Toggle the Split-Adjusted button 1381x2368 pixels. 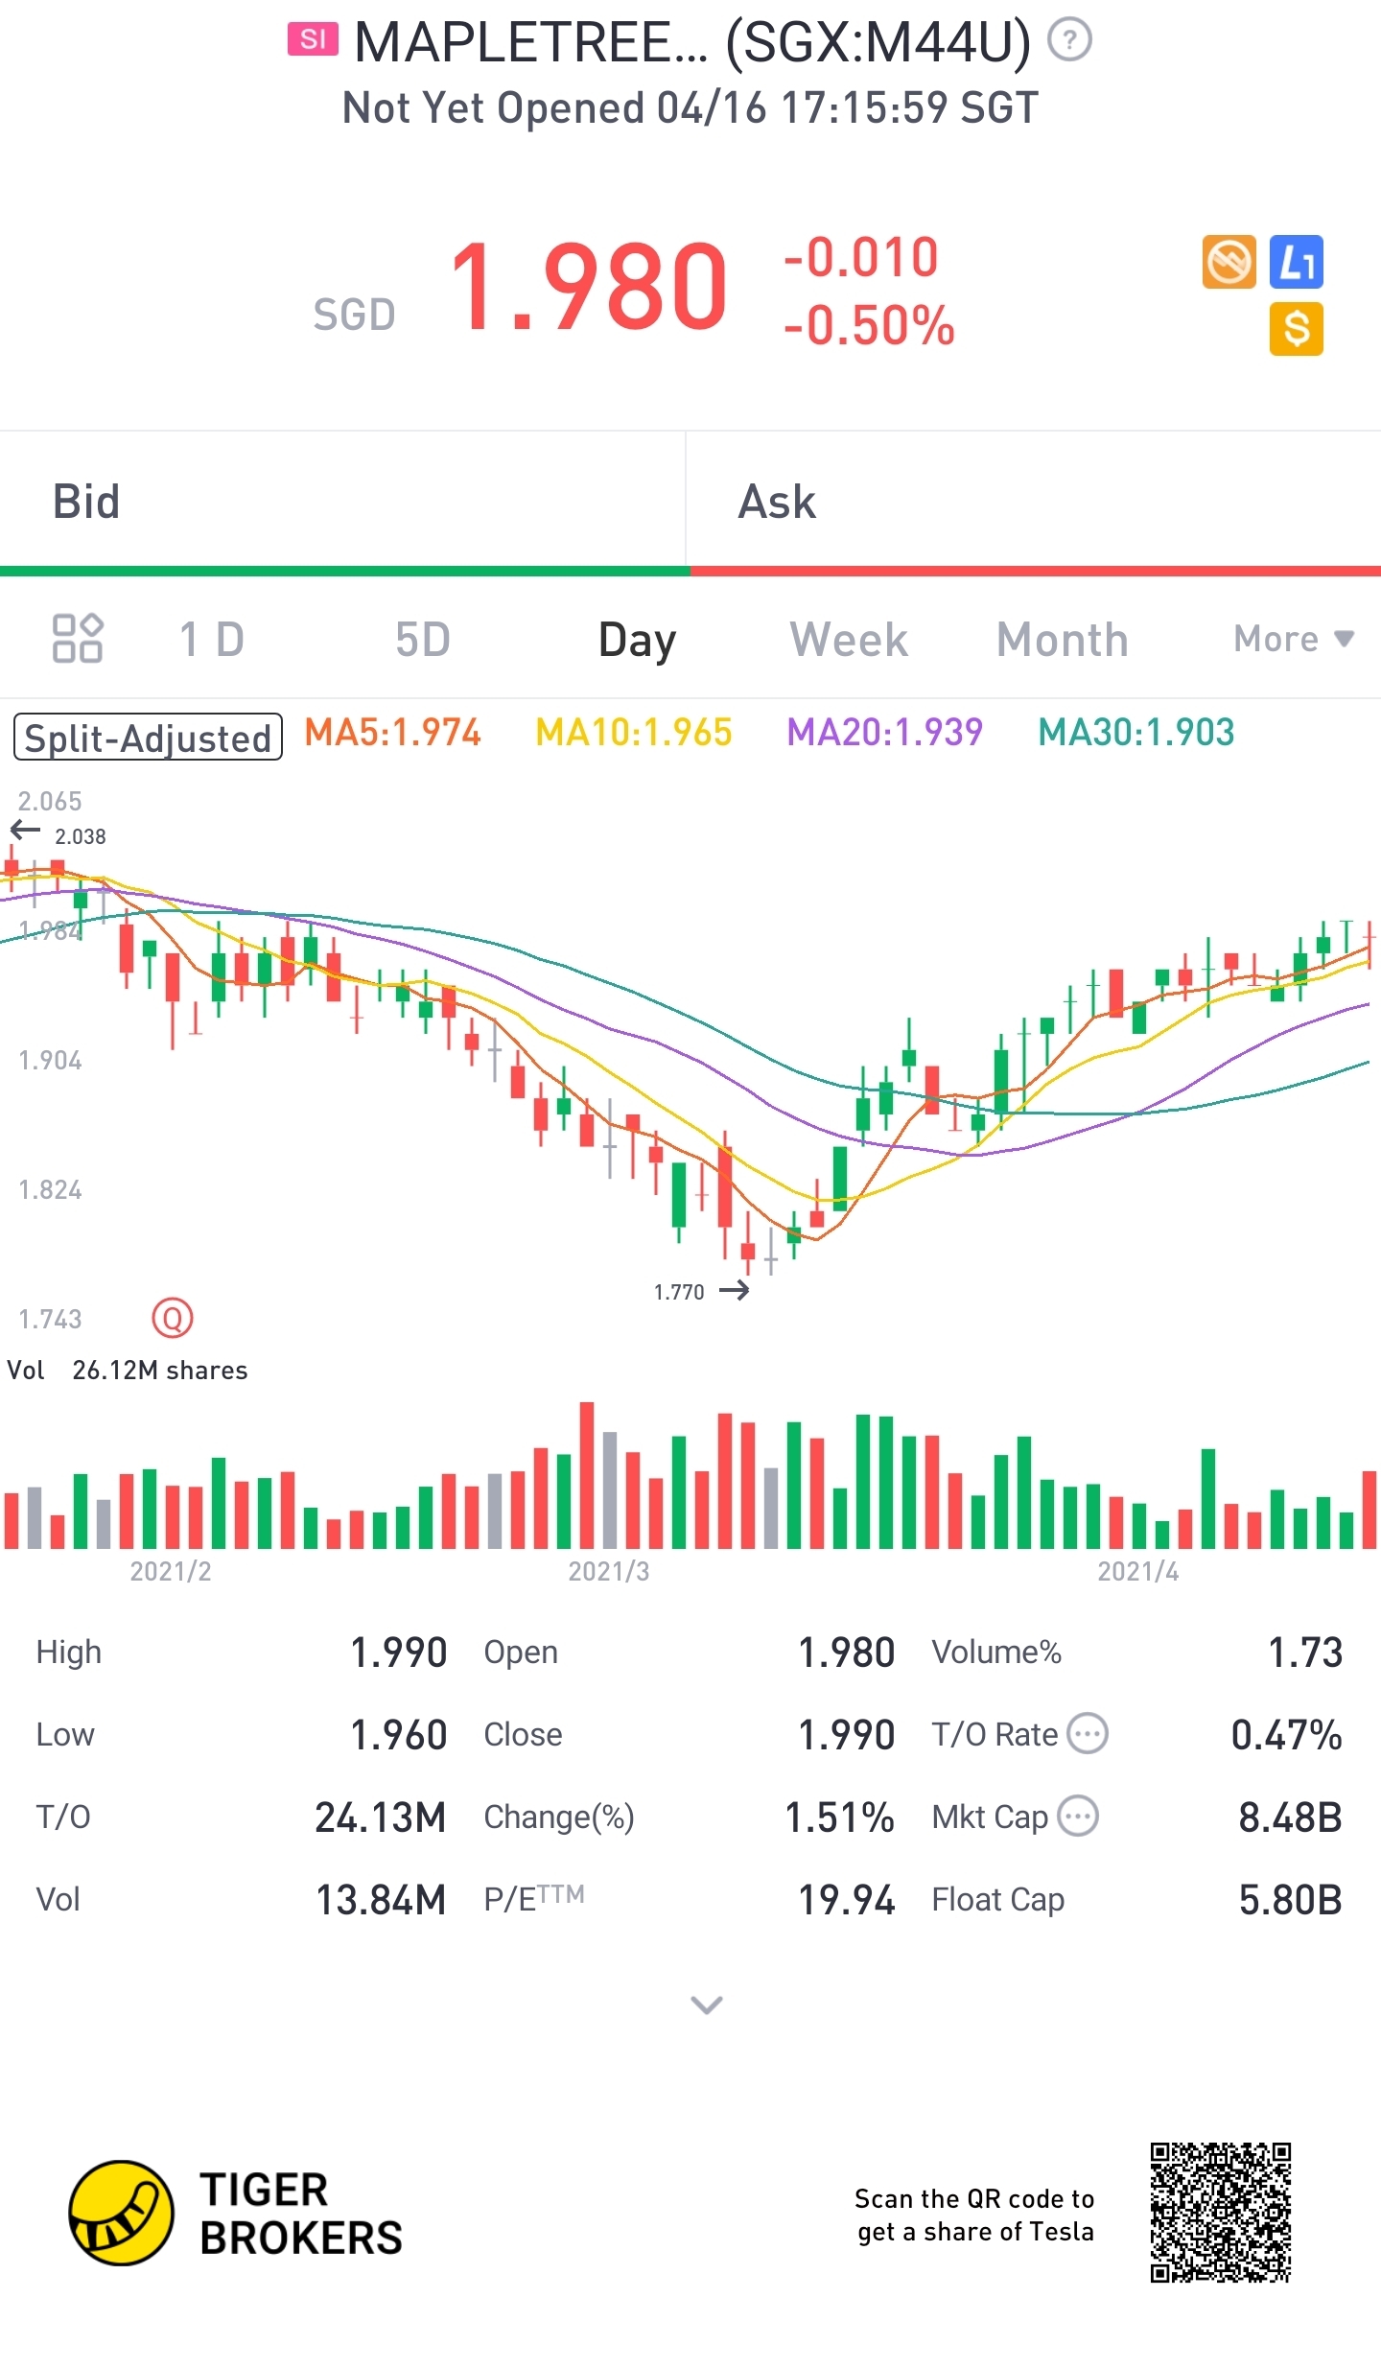pos(148,737)
